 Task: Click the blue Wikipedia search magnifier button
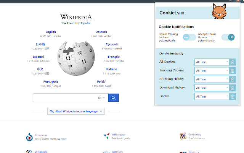pyautogui.click(x=114, y=98)
